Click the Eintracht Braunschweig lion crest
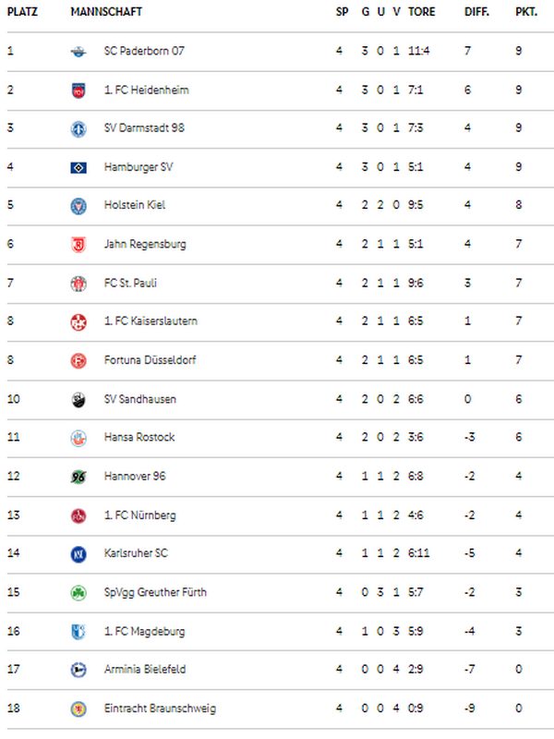This screenshot has width=554, height=739. coord(78,709)
